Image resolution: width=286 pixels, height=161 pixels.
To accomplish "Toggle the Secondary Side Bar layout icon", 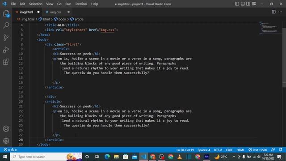I will 248,4.
